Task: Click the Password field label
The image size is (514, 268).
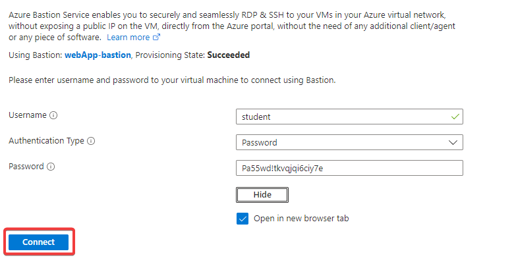Action: coord(26,167)
